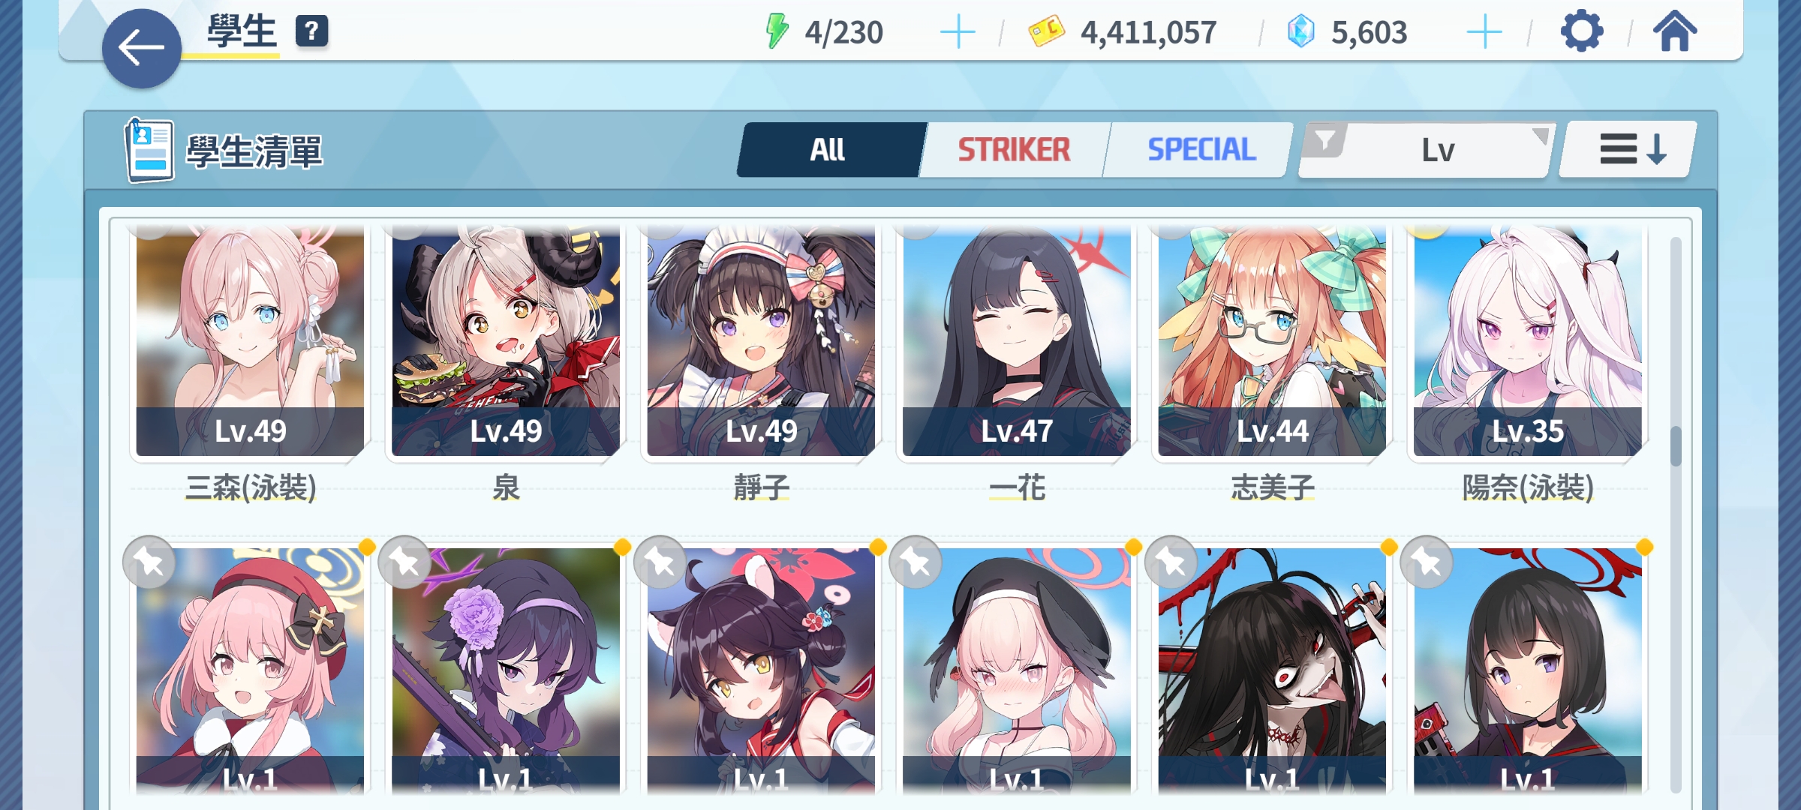This screenshot has width=1801, height=810.
Task: Tap the back arrow button
Action: [x=141, y=49]
